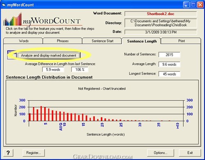The image size is (205, 160).
Task: Click the 106 % difference value
Action: pos(80,69)
